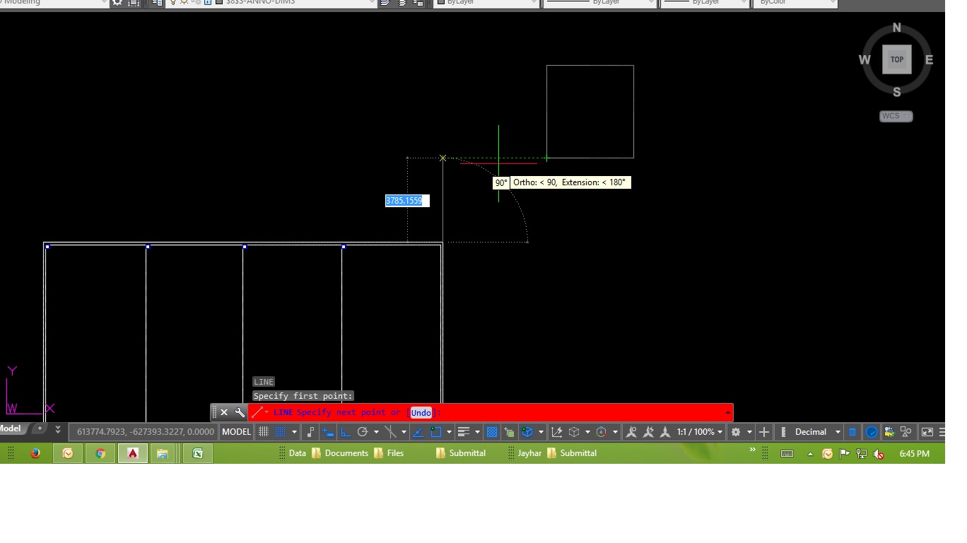Viewport: 967px width, 543px height.
Task: Select the Undo option in command line
Action: click(421, 413)
